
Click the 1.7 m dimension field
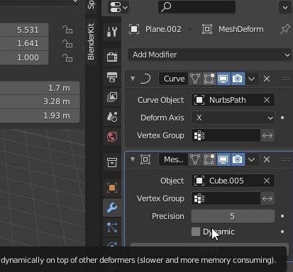coord(40,88)
